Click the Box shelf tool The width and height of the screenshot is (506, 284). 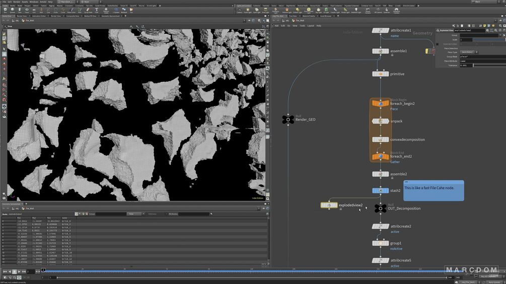[x=5, y=10]
